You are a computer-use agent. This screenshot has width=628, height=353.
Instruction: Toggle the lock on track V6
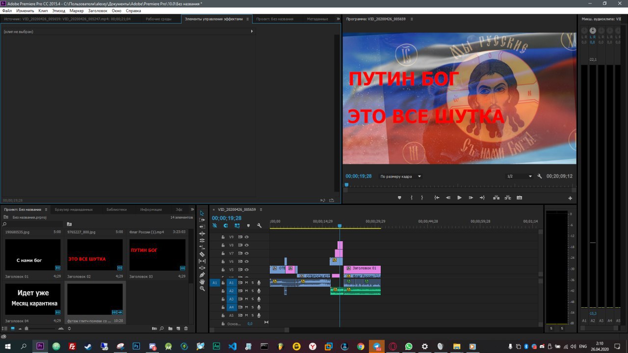tap(223, 261)
